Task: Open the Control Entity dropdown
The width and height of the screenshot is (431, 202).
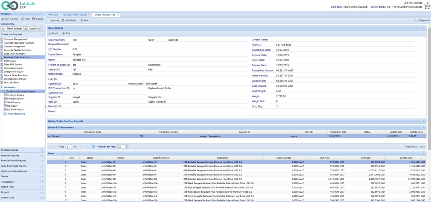Action: [39, 29]
